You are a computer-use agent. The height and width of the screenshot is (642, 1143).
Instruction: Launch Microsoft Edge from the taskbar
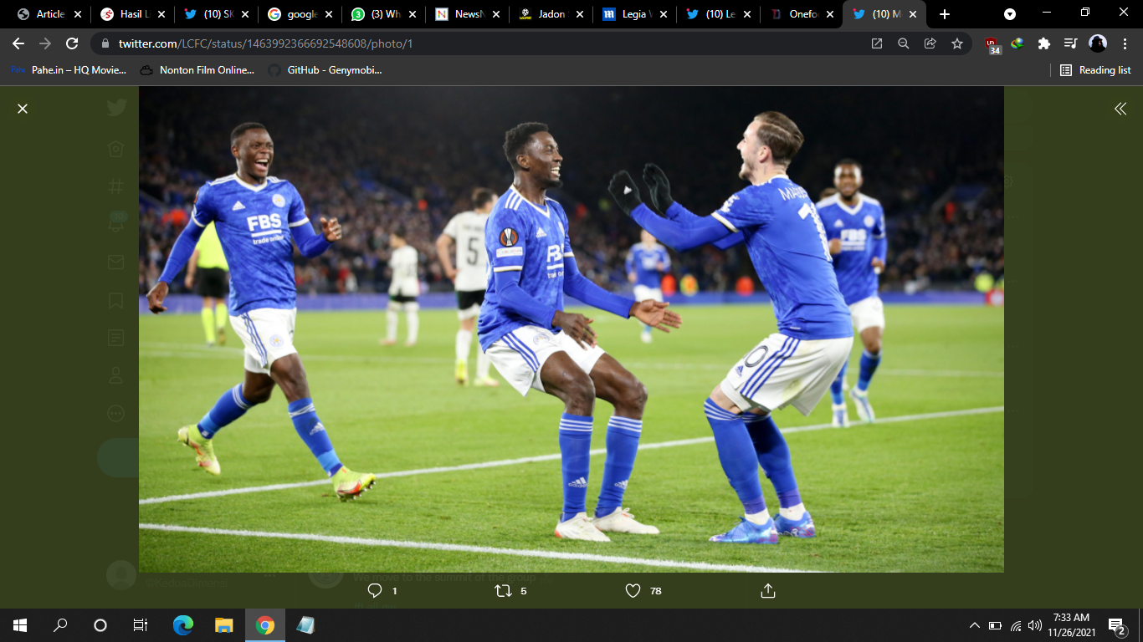click(x=182, y=625)
